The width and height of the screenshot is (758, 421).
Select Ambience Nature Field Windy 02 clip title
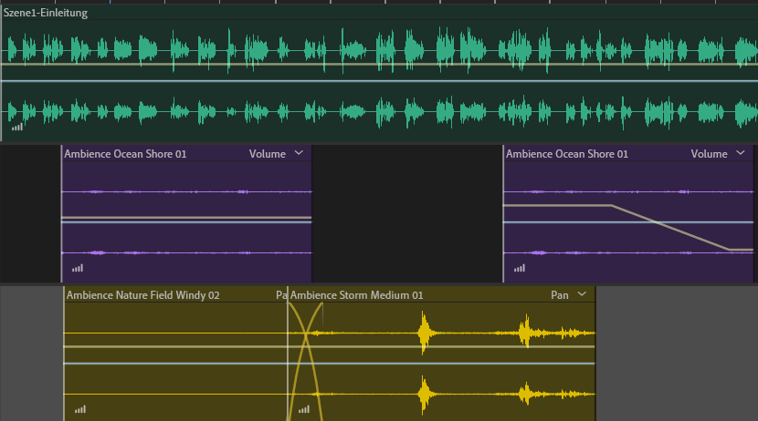pyautogui.click(x=143, y=295)
